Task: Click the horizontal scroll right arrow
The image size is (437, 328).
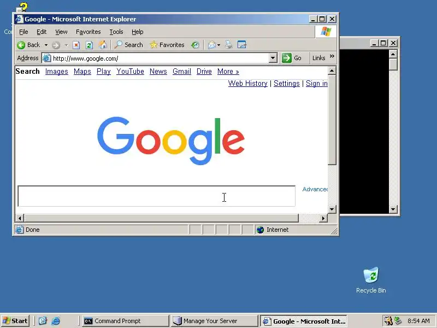Action: pos(323,218)
